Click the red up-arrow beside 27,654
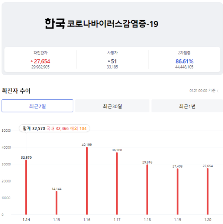The height and width of the screenshot is (224, 223). point(32,61)
